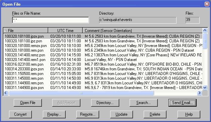This screenshot has height=122, width=211.
Task: Click UTC time 03/11/10 15:05:00
Action: [x=66, y=74]
